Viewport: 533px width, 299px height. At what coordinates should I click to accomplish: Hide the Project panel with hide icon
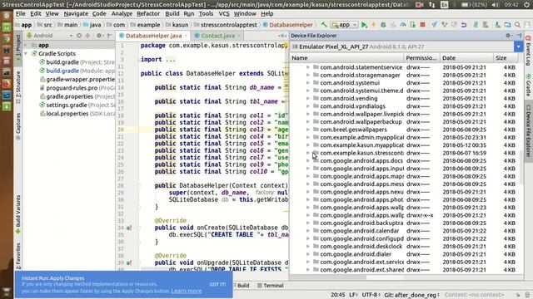point(109,36)
